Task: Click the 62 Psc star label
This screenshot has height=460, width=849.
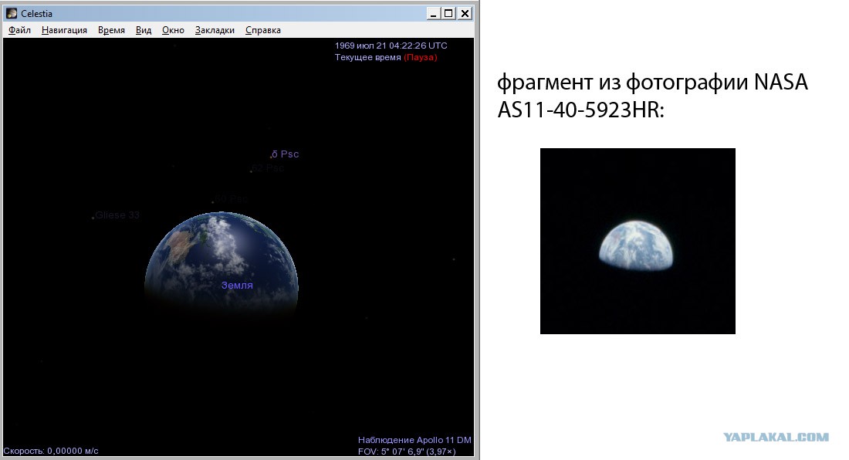Action: coord(268,168)
